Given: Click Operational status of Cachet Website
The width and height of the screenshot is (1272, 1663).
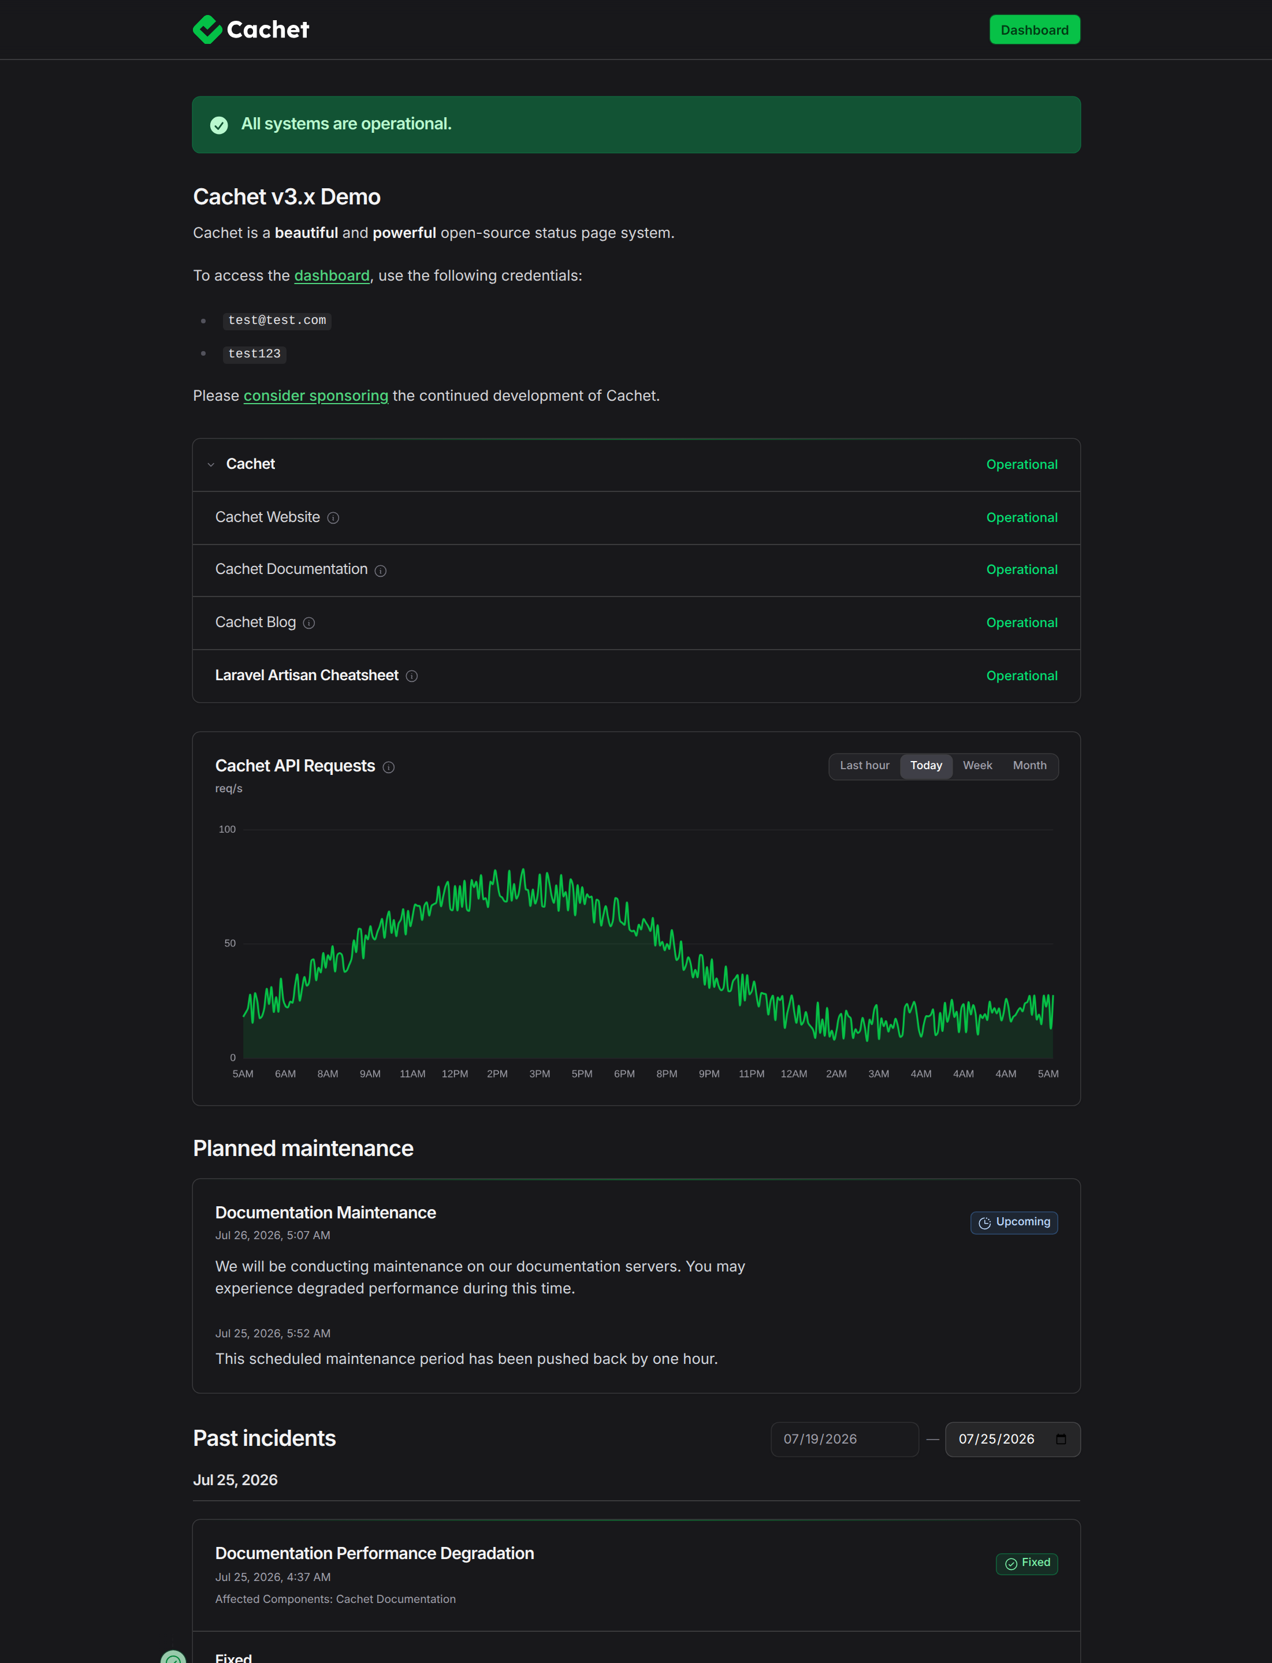Looking at the screenshot, I should tap(1021, 518).
